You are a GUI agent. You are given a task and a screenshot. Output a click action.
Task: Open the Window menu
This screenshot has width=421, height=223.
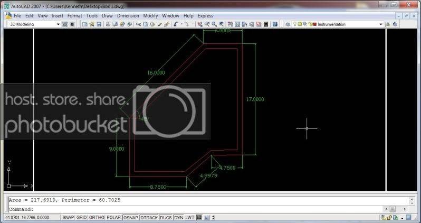(170, 16)
